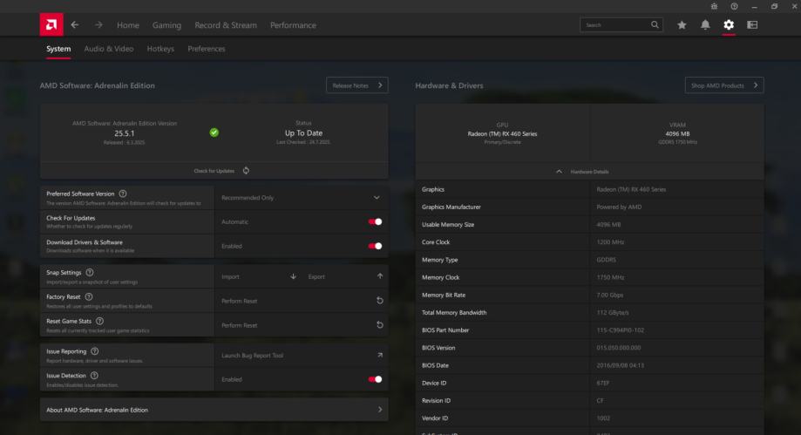Click Launch Bug Report Tool
The width and height of the screenshot is (801, 435).
252,356
